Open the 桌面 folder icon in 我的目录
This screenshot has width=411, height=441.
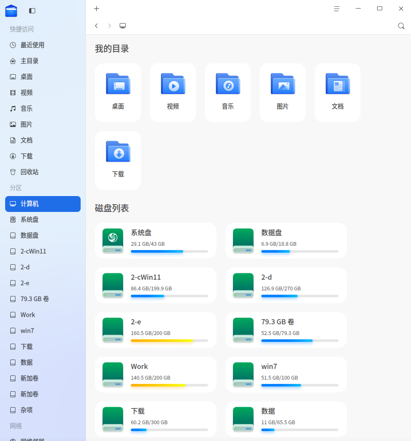click(x=118, y=84)
